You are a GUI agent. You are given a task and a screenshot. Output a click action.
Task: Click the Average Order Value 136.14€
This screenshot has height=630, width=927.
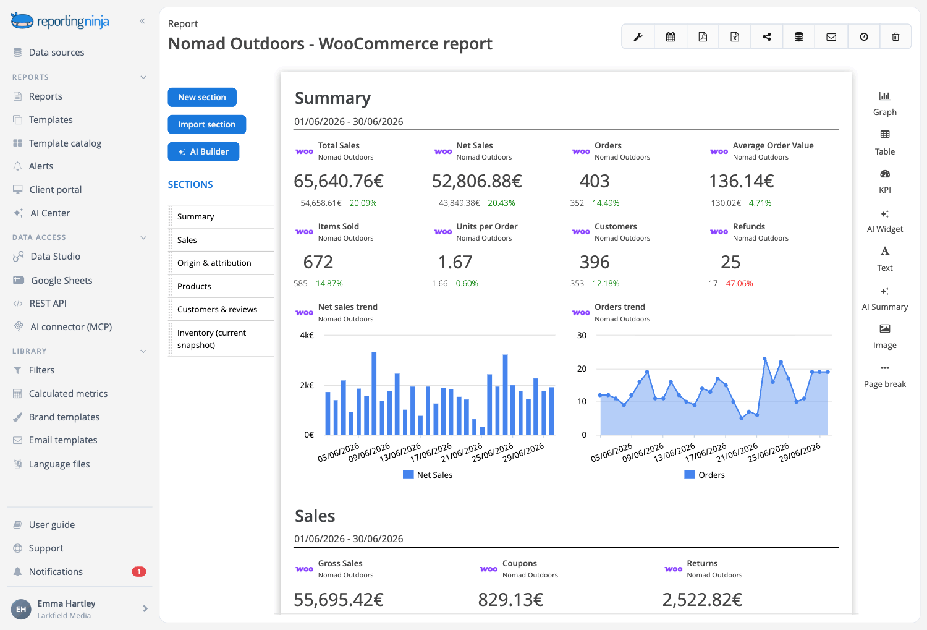tap(741, 181)
